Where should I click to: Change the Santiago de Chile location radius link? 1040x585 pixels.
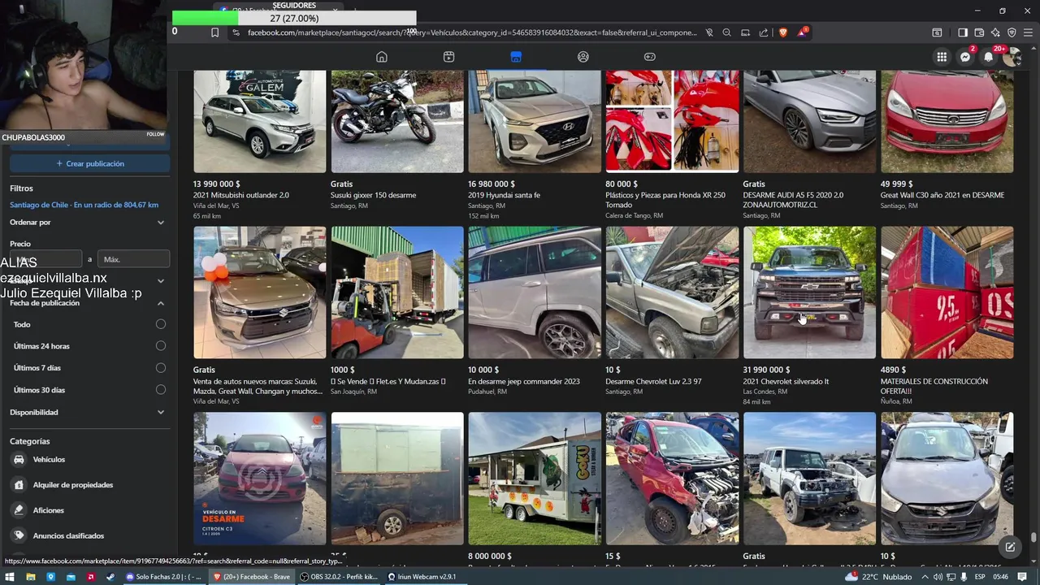[x=84, y=205]
